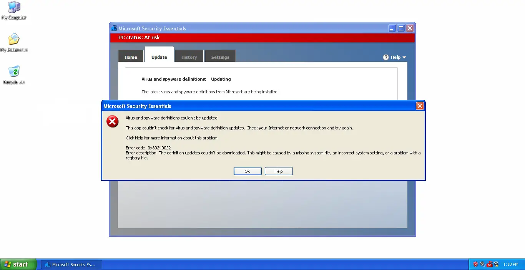
Task: Click the VirtualBox cube tray icon
Action: pyautogui.click(x=496, y=264)
